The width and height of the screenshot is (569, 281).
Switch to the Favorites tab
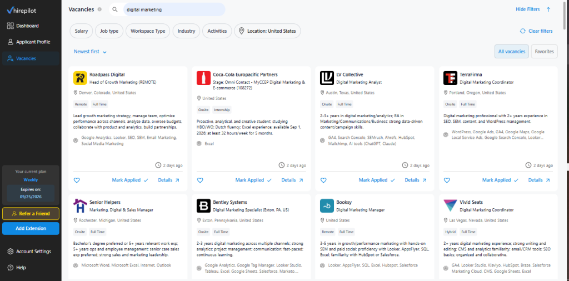pyautogui.click(x=545, y=52)
